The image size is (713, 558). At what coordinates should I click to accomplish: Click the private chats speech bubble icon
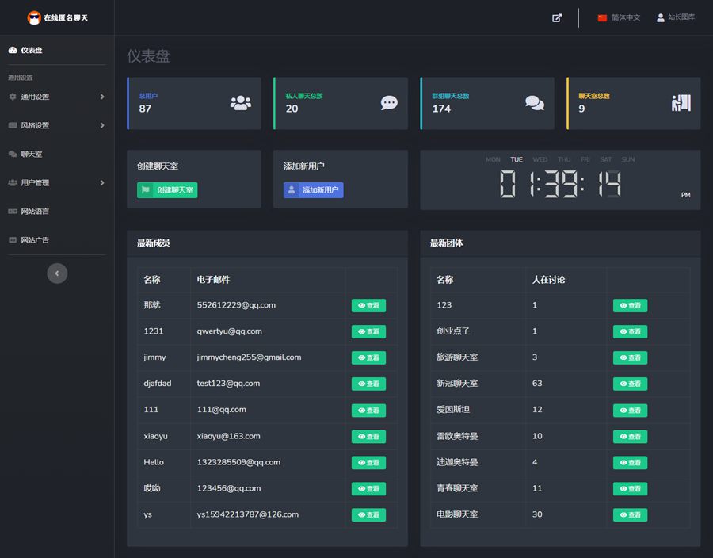click(x=388, y=103)
